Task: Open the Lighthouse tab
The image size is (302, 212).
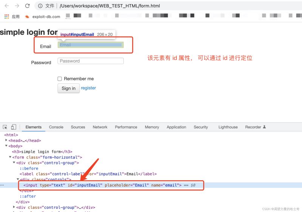Action: (x=228, y=127)
